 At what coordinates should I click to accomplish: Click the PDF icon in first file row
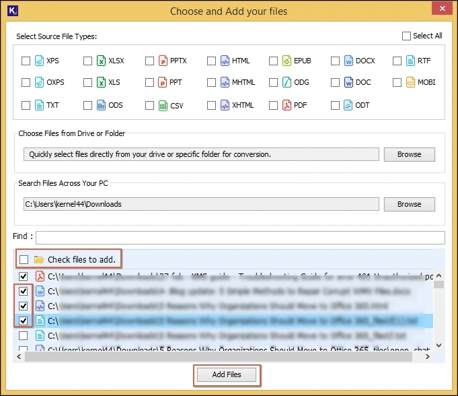click(40, 276)
